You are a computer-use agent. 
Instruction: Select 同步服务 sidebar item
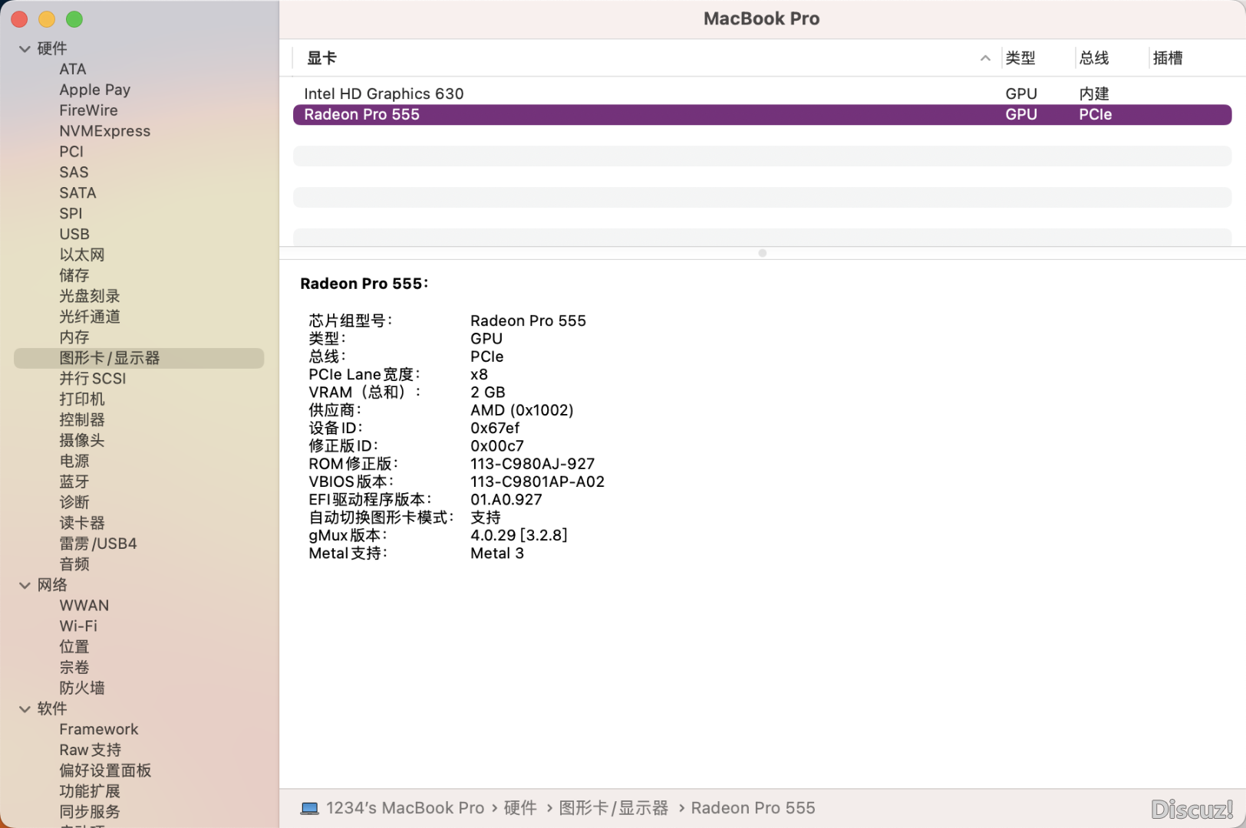click(90, 812)
